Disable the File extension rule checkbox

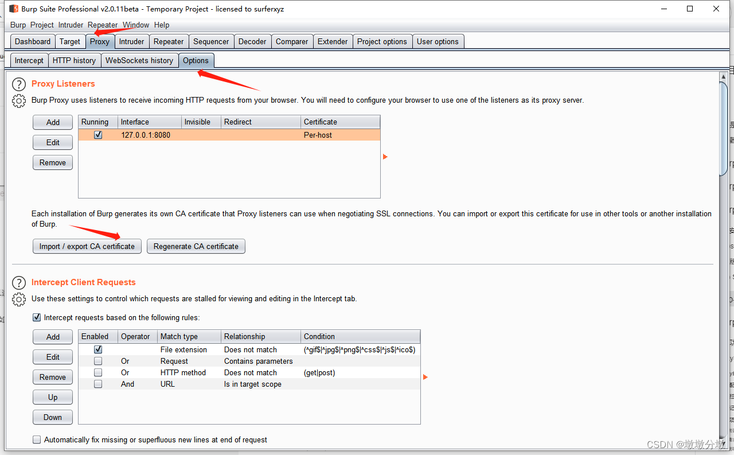(98, 349)
